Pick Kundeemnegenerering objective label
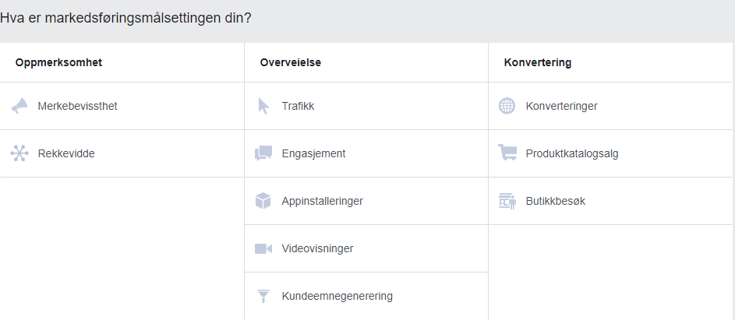The width and height of the screenshot is (735, 320). [337, 296]
